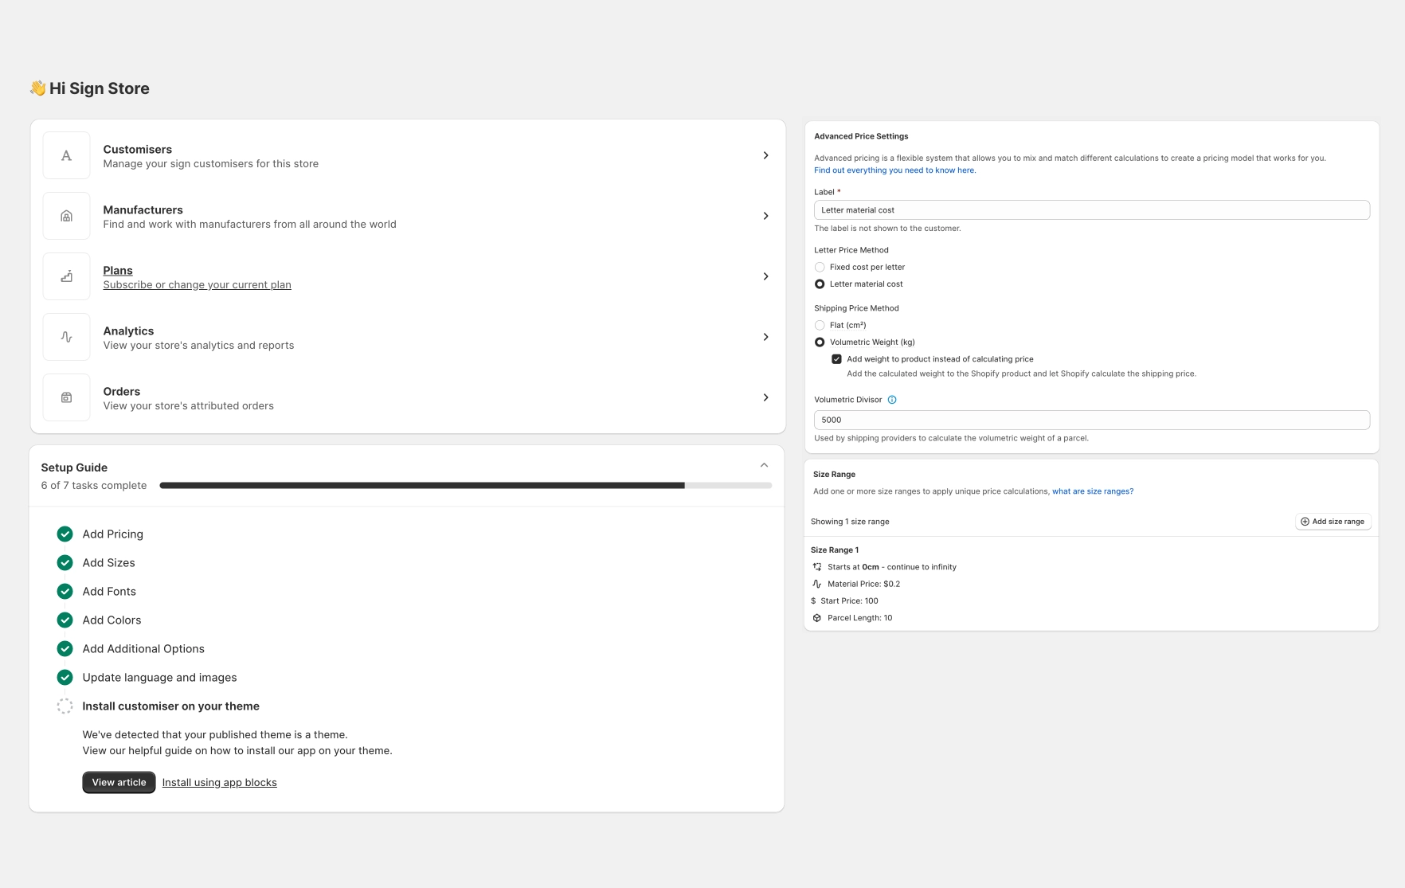This screenshot has height=888, width=1405.
Task: Uncheck Add weight to product option
Action: pyautogui.click(x=836, y=358)
